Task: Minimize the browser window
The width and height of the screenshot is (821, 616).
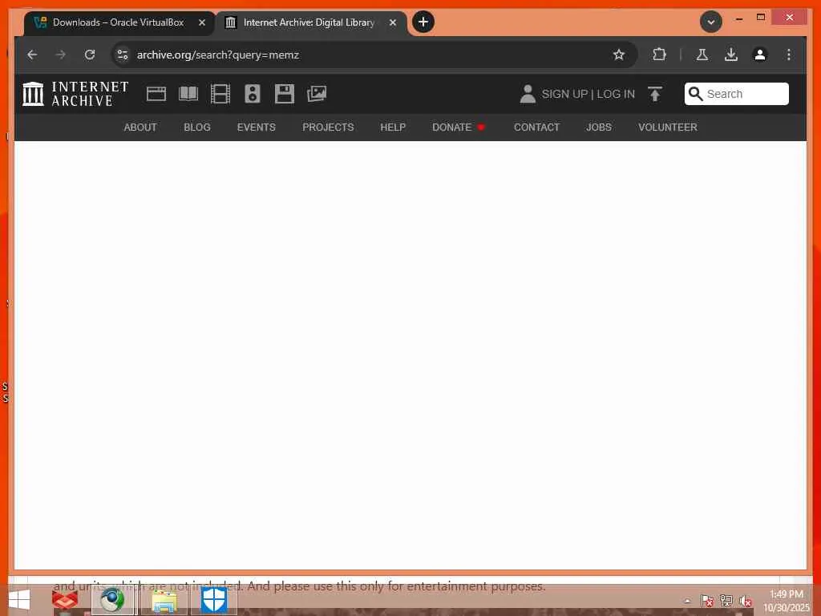Action: [x=738, y=18]
